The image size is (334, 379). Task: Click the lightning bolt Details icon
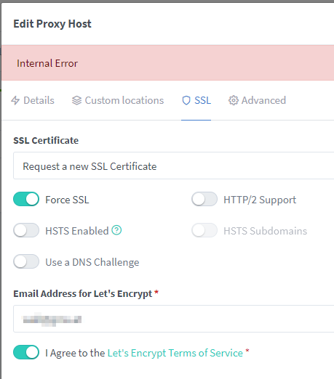coord(15,100)
